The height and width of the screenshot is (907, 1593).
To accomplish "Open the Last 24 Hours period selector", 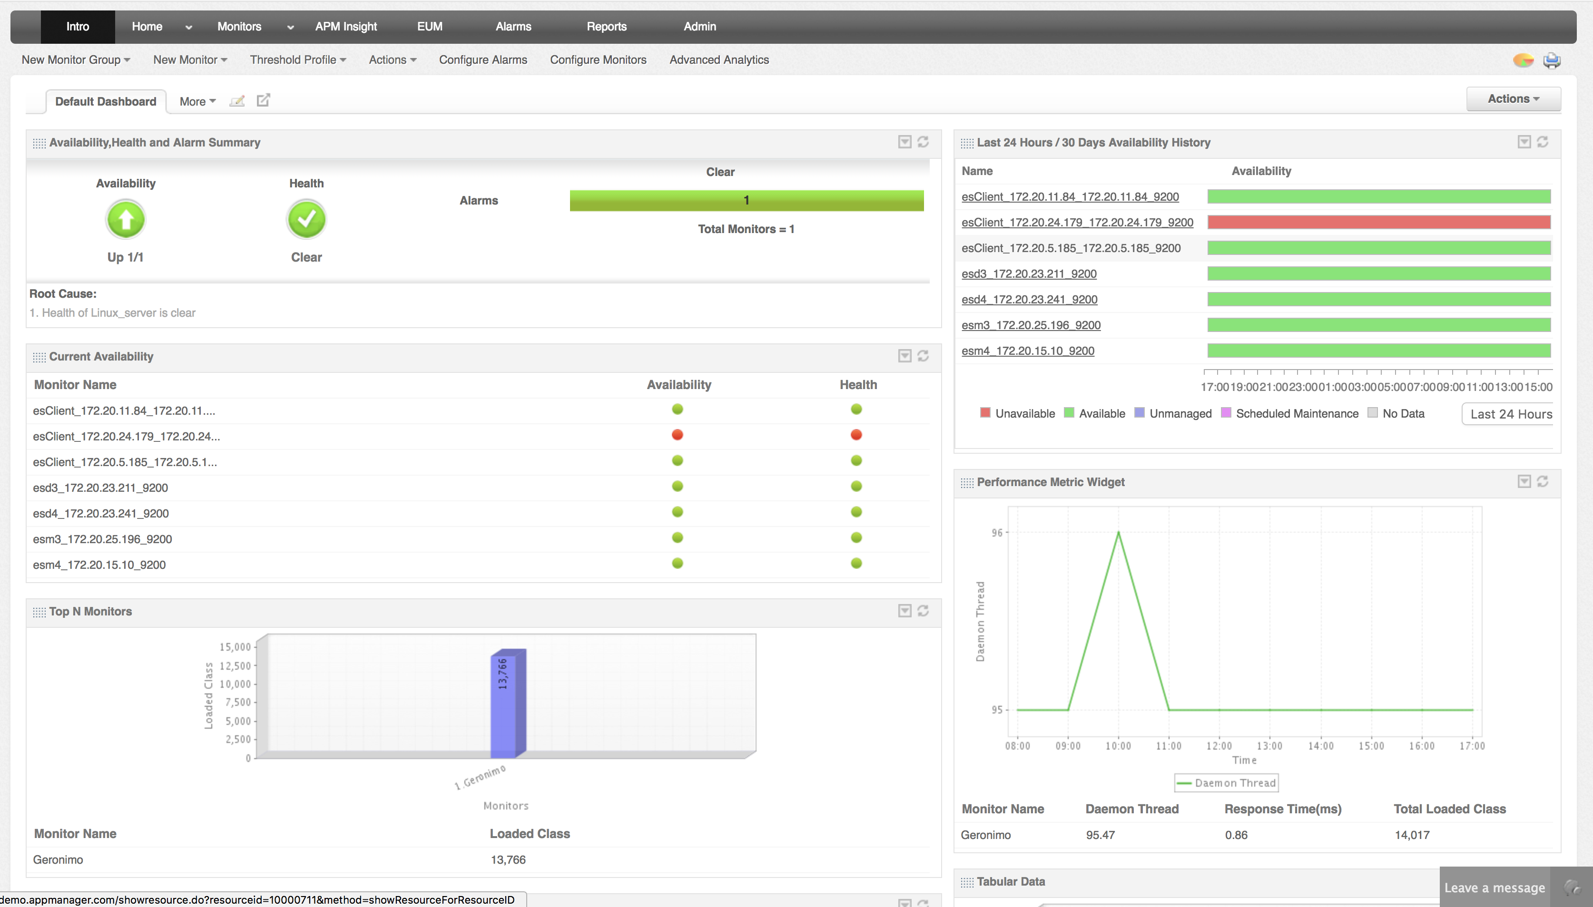I will tap(1510, 414).
